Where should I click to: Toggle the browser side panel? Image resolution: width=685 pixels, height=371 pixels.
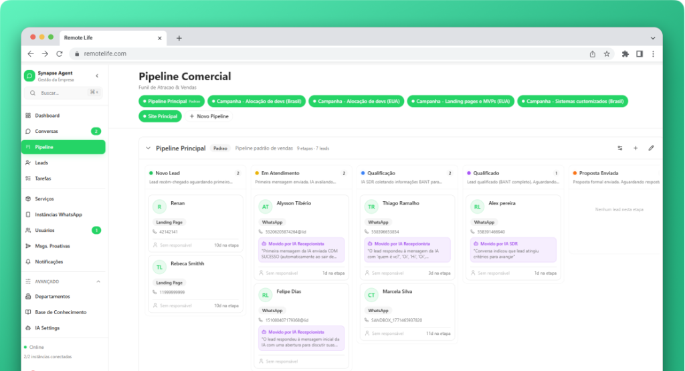tap(640, 53)
